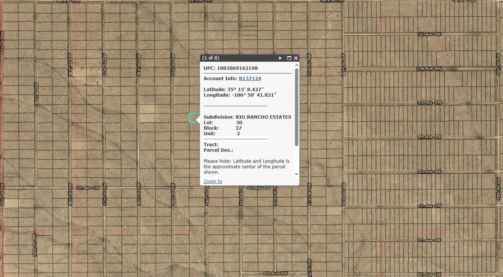Screen dimensions: 503x277
Task: Open Account Info record R137124
Action: point(250,78)
